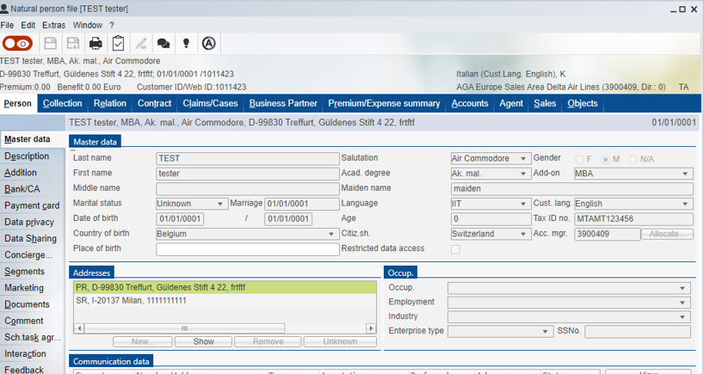Select the M gender radio button
The height and width of the screenshot is (374, 704).
(606, 159)
